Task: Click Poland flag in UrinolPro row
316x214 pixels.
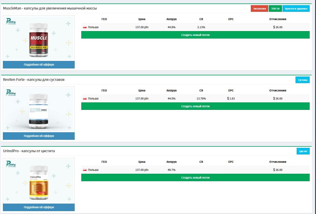Action: pyautogui.click(x=85, y=170)
